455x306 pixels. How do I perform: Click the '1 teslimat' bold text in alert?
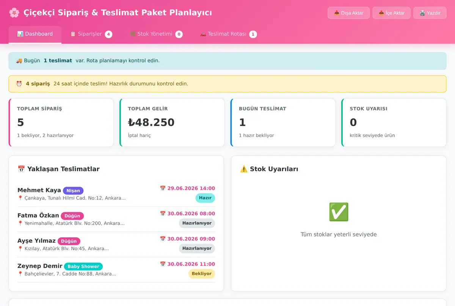pos(58,61)
